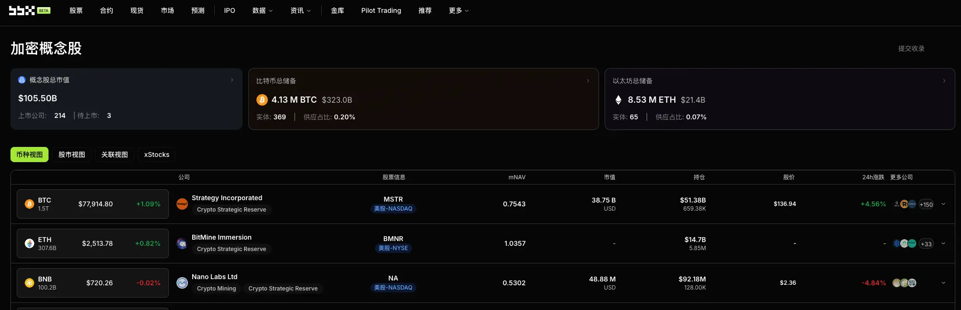Open the 现货 menu item
The width and height of the screenshot is (961, 310).
tap(137, 10)
